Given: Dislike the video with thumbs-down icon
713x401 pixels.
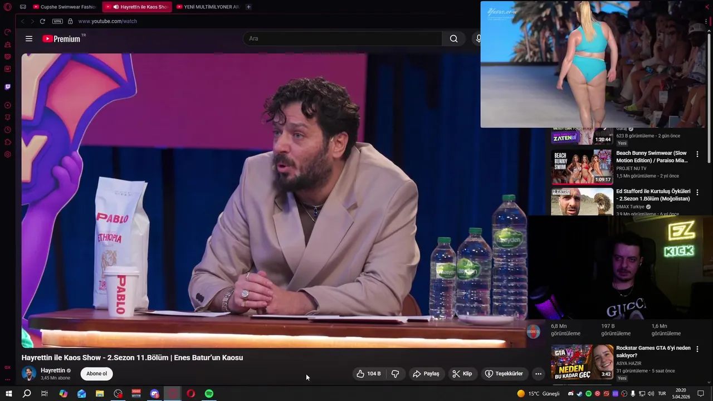Looking at the screenshot, I should click(x=395, y=374).
